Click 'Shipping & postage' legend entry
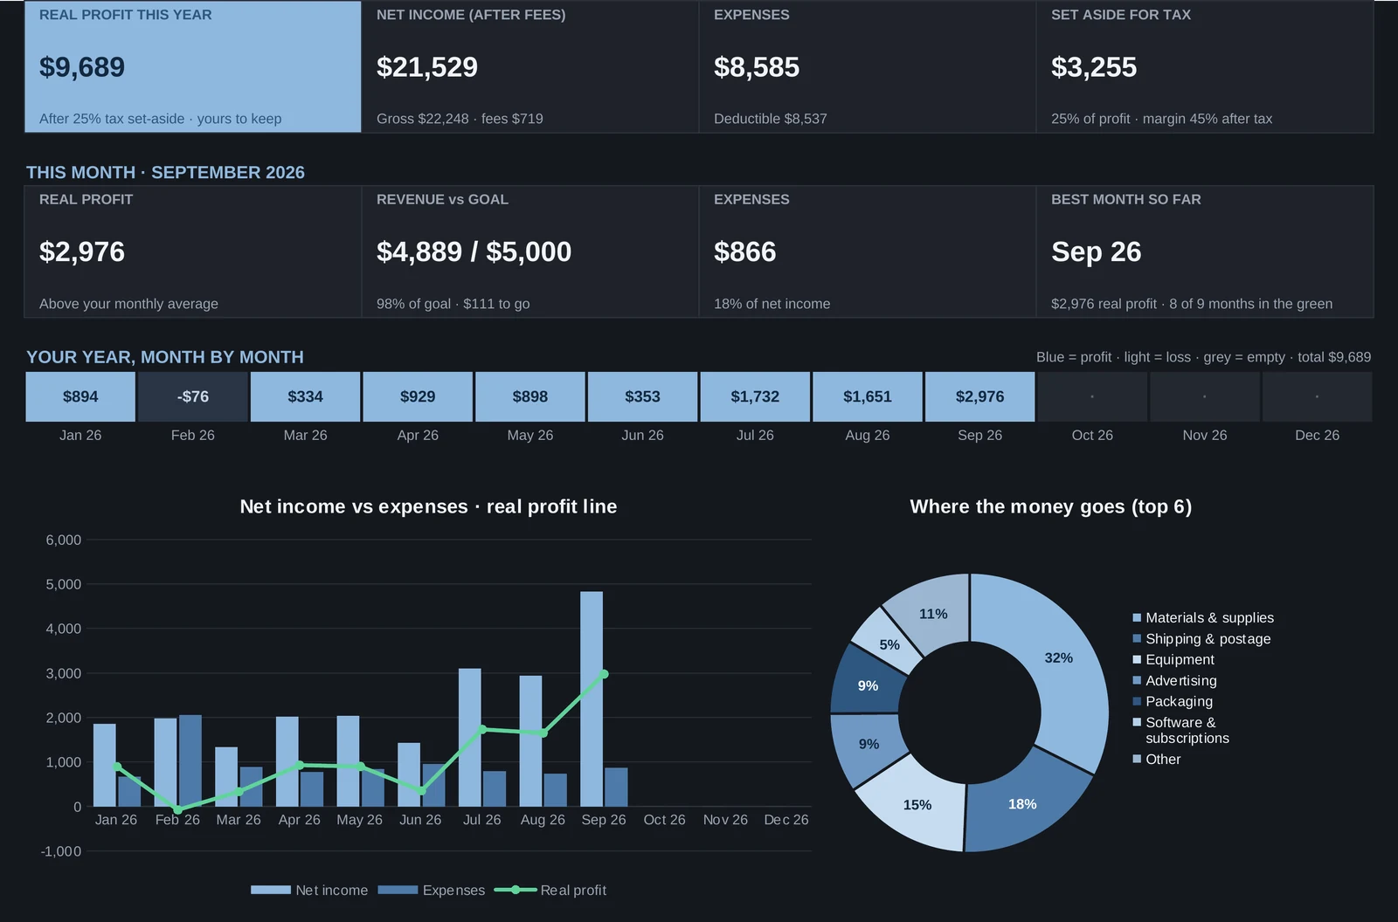1398x922 pixels. pyautogui.click(x=1201, y=639)
